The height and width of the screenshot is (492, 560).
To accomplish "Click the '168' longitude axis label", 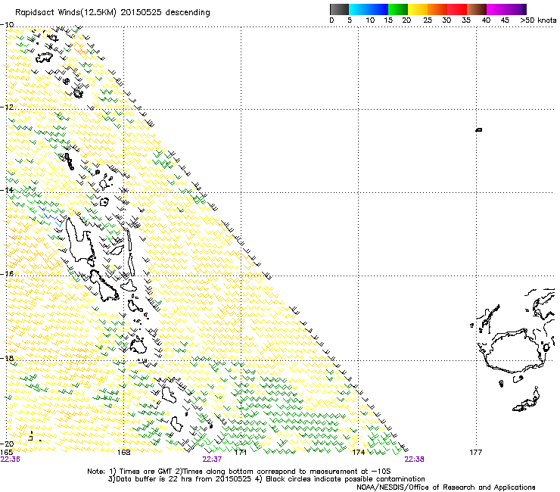I will pyautogui.click(x=123, y=453).
